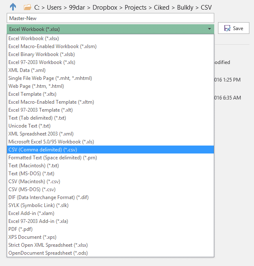This screenshot has width=254, height=266.
Task: Pick Web Page (*.htm, *.html) option
Action: point(110,86)
